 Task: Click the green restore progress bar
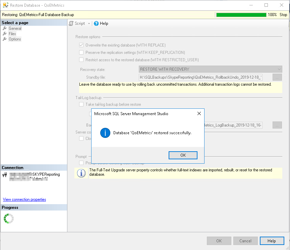[x=241, y=15]
